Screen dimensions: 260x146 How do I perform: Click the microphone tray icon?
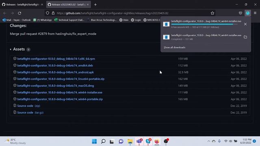point(219,141)
